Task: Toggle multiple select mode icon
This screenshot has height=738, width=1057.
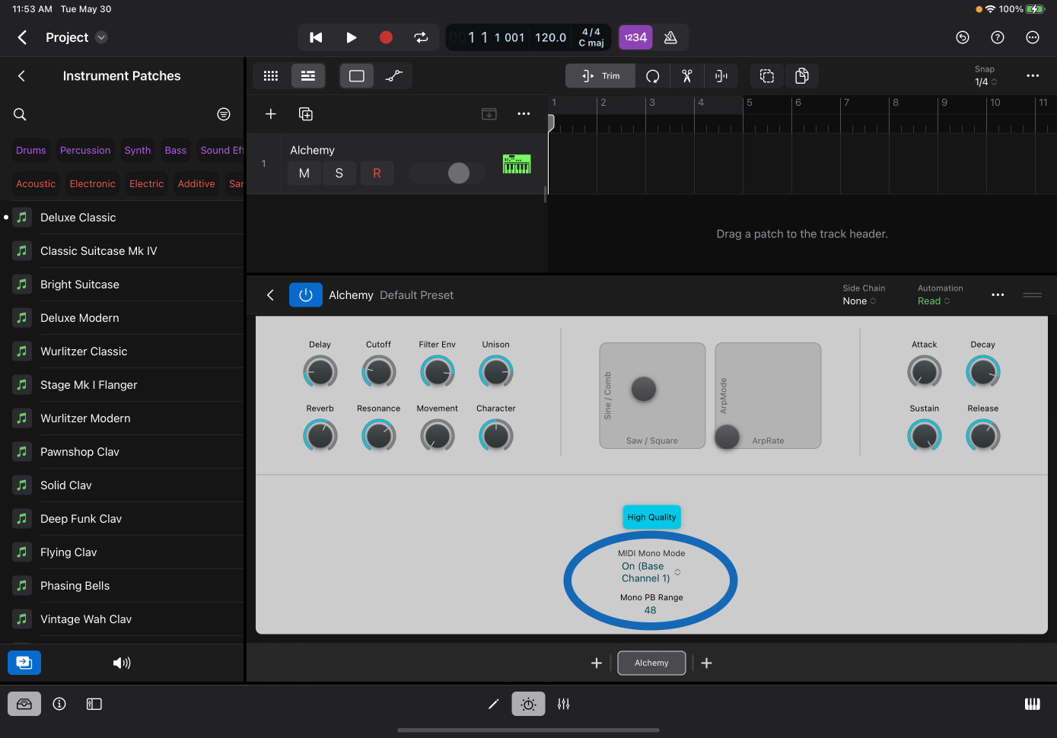Action: tap(767, 76)
